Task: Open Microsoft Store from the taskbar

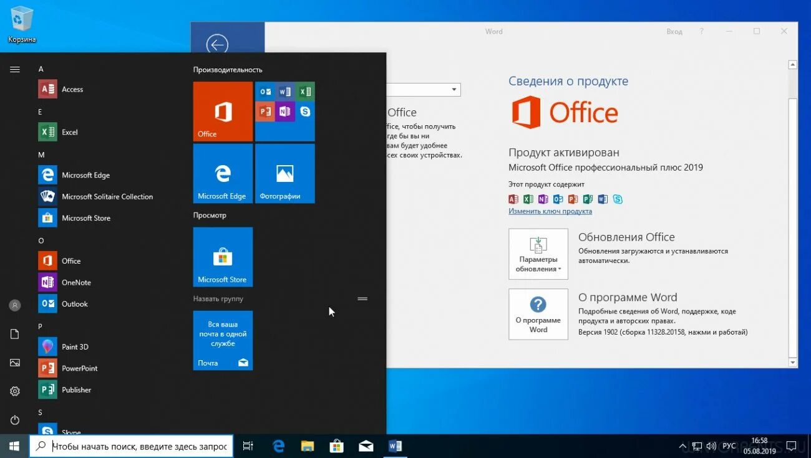Action: pos(337,446)
